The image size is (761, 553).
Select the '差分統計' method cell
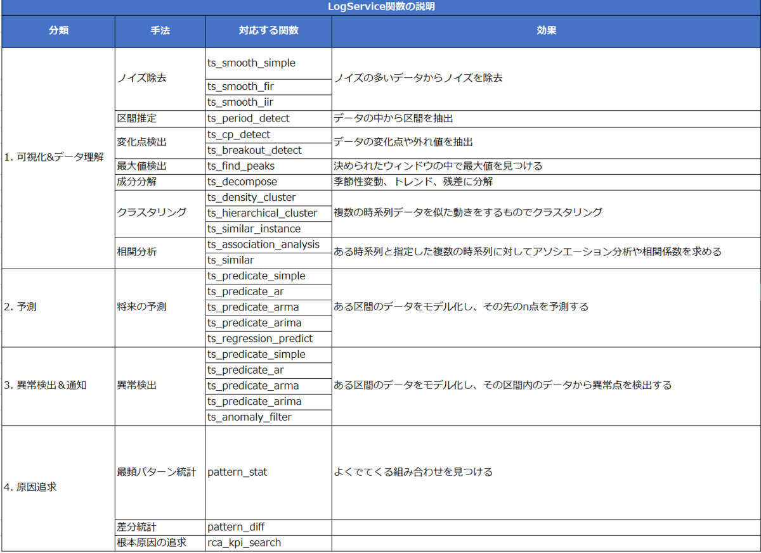point(160,527)
